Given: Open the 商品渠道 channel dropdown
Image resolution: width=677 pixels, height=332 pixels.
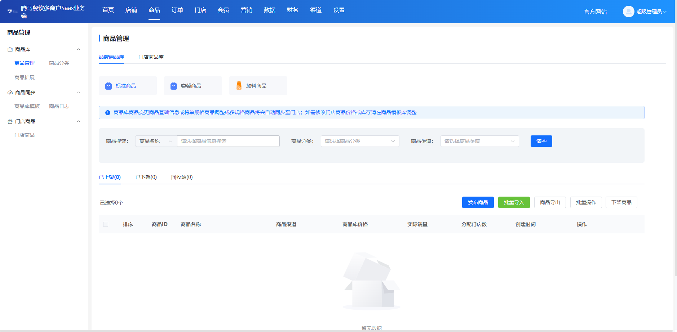Looking at the screenshot, I should click(x=479, y=141).
